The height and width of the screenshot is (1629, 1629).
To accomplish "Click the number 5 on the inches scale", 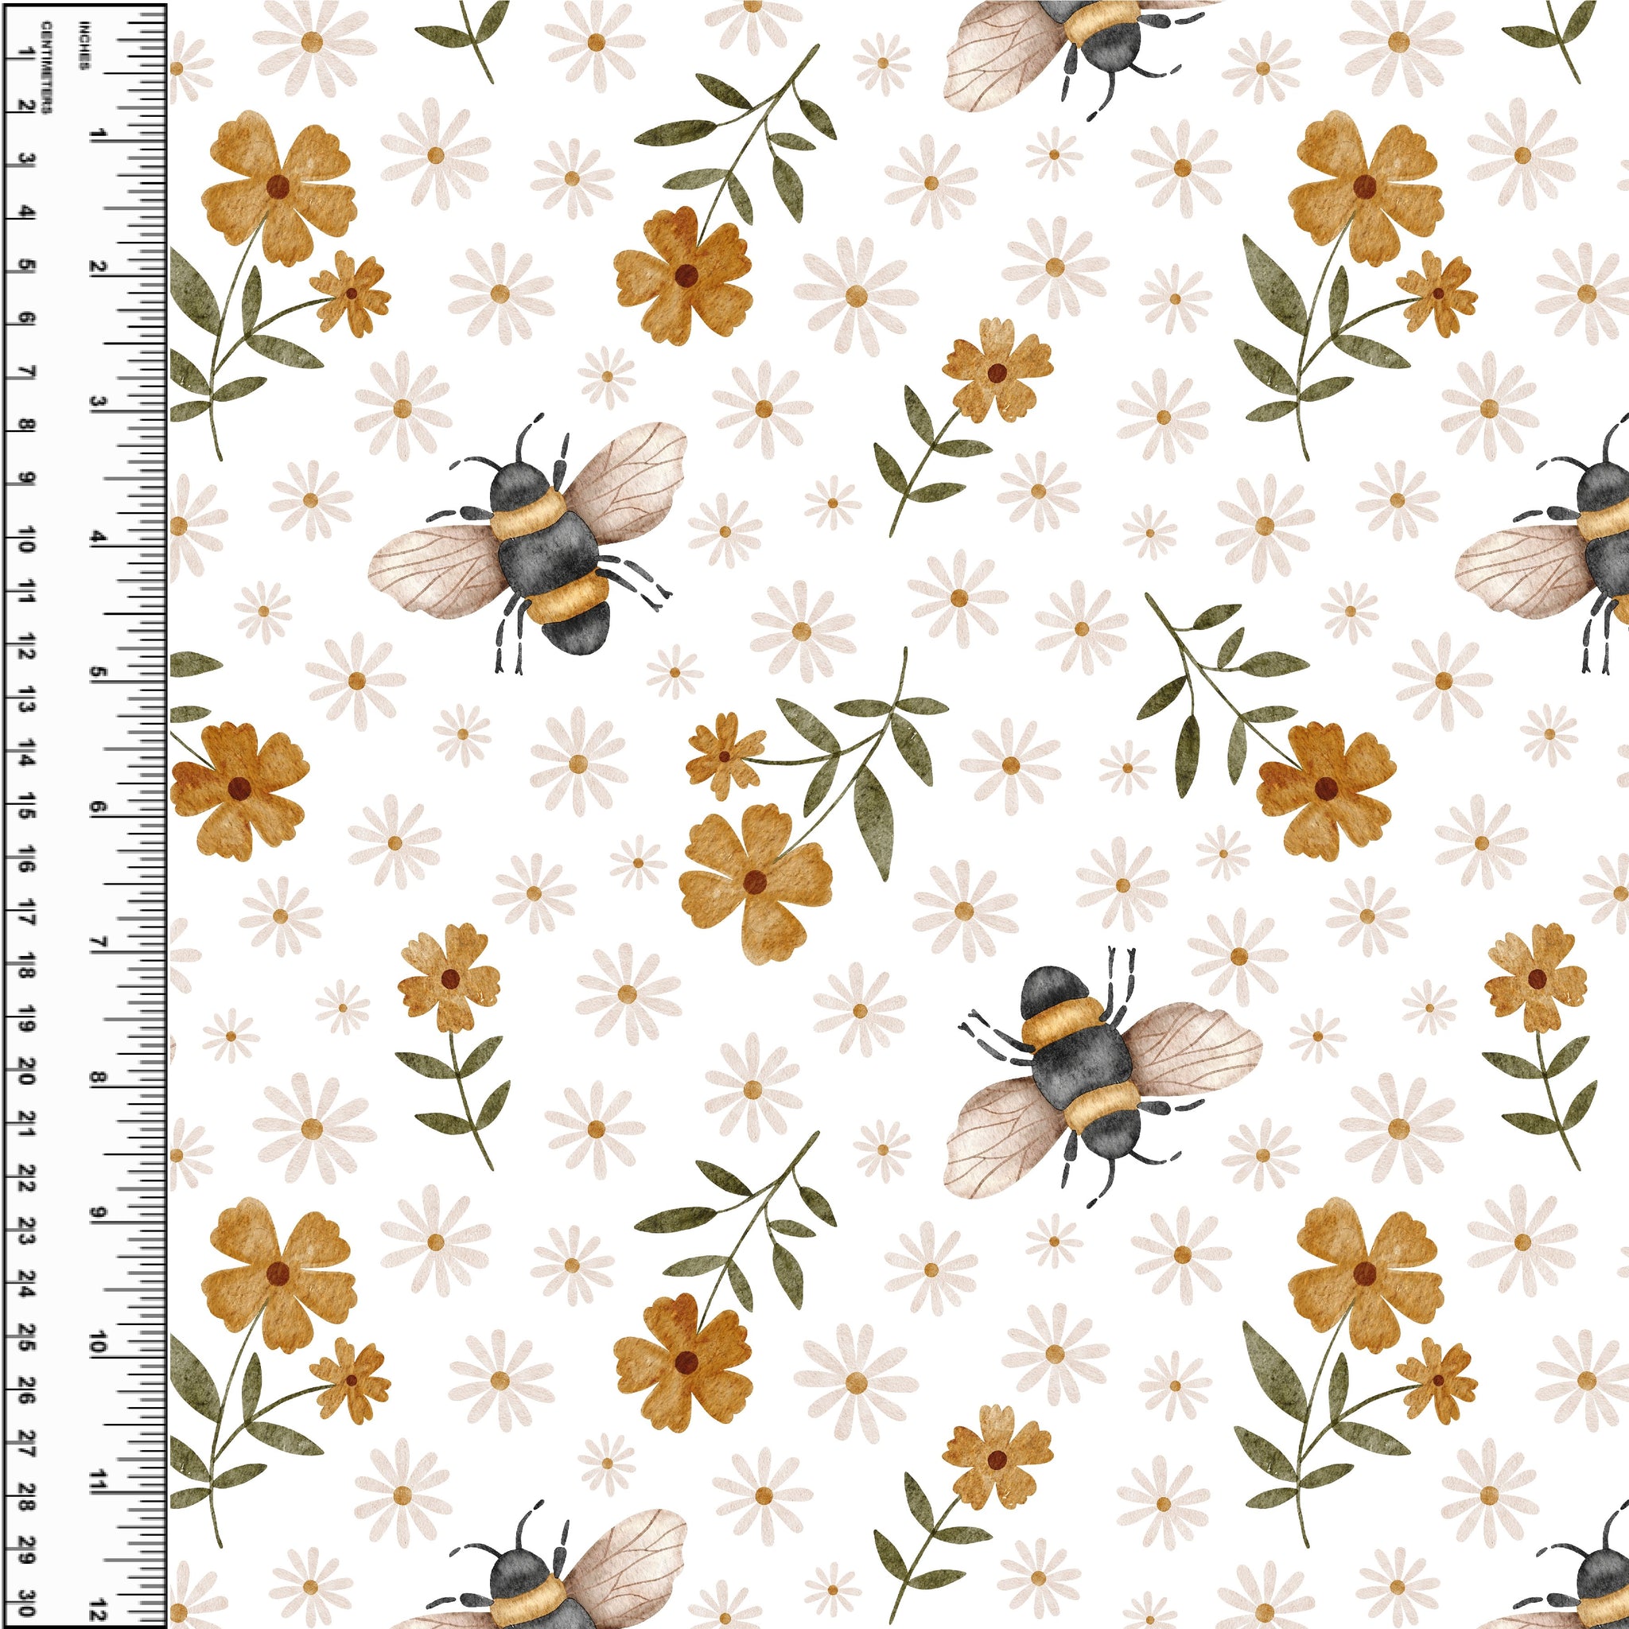I will pos(99,673).
